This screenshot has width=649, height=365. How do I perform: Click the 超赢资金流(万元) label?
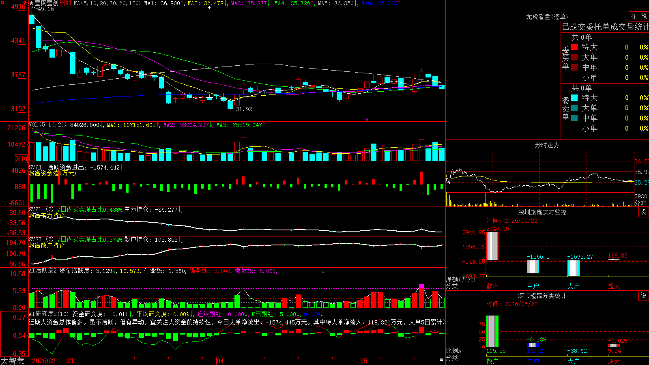pyautogui.click(x=52, y=173)
